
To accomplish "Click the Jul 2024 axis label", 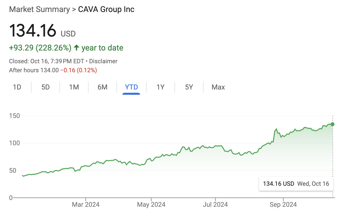I will pos(215,204).
